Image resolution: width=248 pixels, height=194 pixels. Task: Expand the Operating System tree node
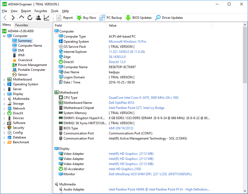(4, 85)
